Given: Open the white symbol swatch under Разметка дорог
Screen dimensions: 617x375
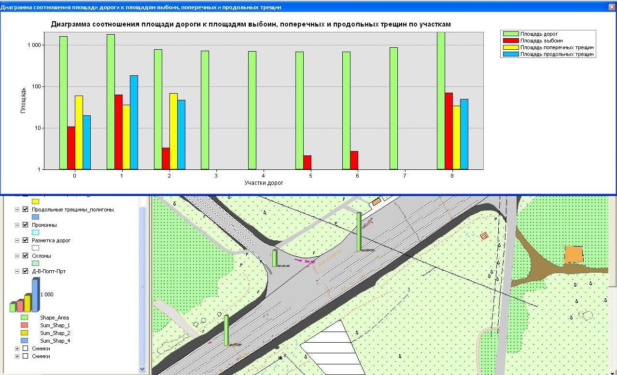Looking at the screenshot, I should [35, 248].
